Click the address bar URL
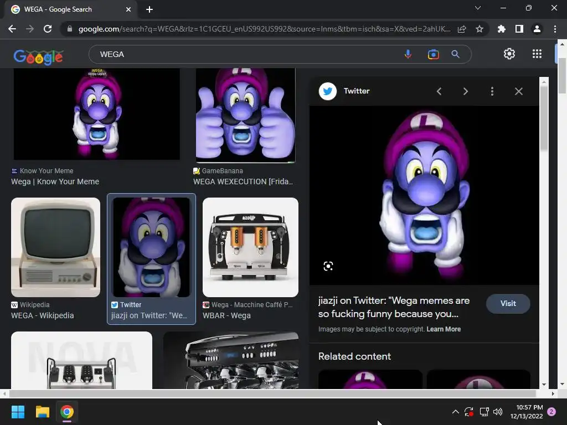The image size is (567, 425). tap(264, 29)
